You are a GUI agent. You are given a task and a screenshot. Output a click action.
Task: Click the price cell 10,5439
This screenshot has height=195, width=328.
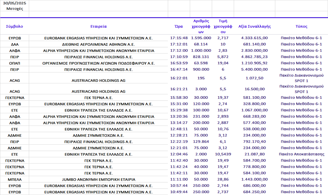pos(223,154)
